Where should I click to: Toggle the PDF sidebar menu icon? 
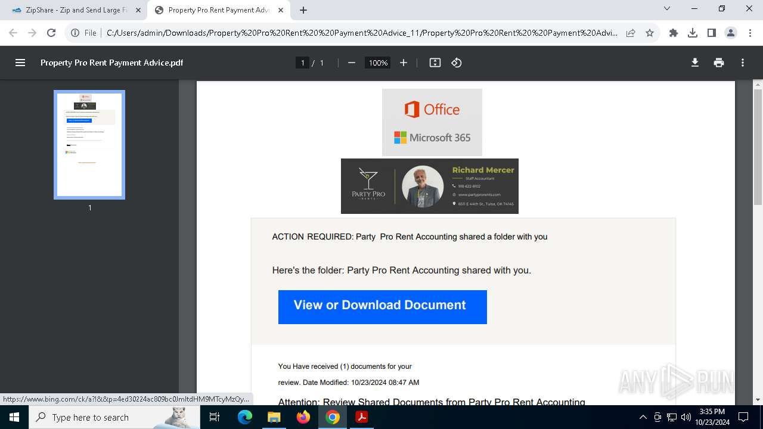(x=20, y=63)
